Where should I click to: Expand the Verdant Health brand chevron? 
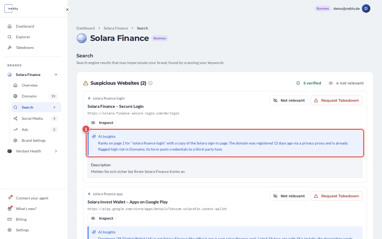point(56,151)
